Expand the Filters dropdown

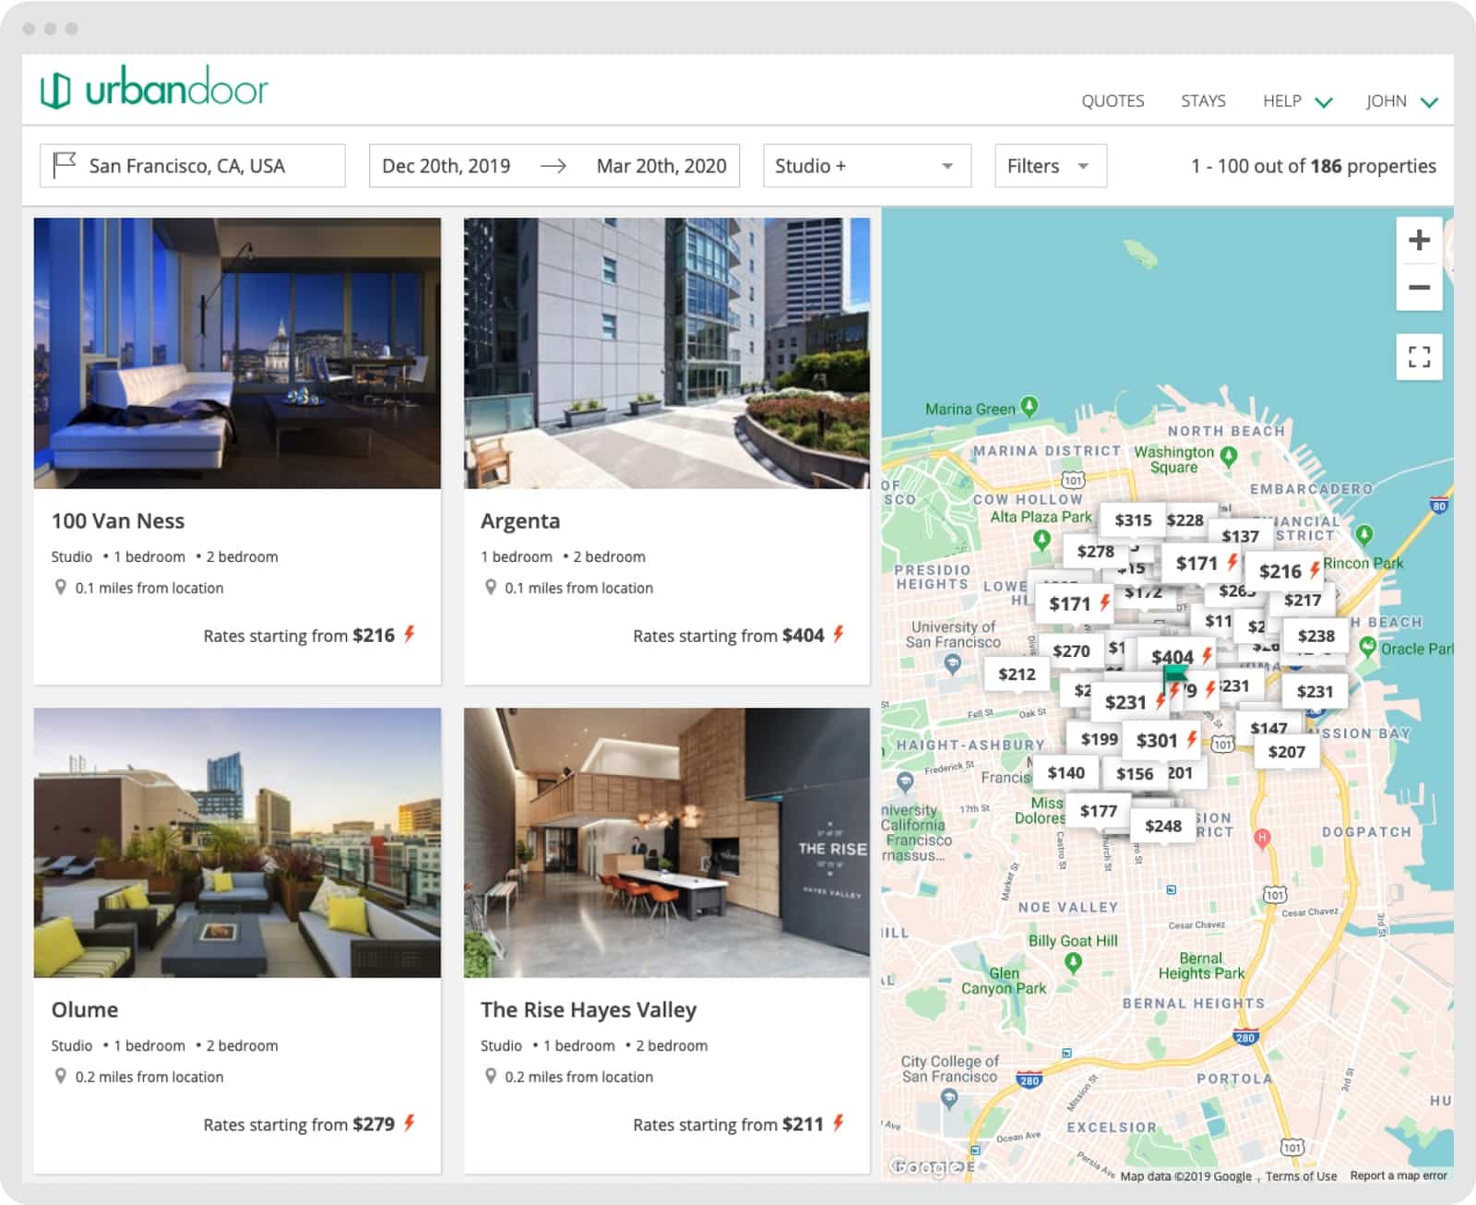click(x=1050, y=166)
